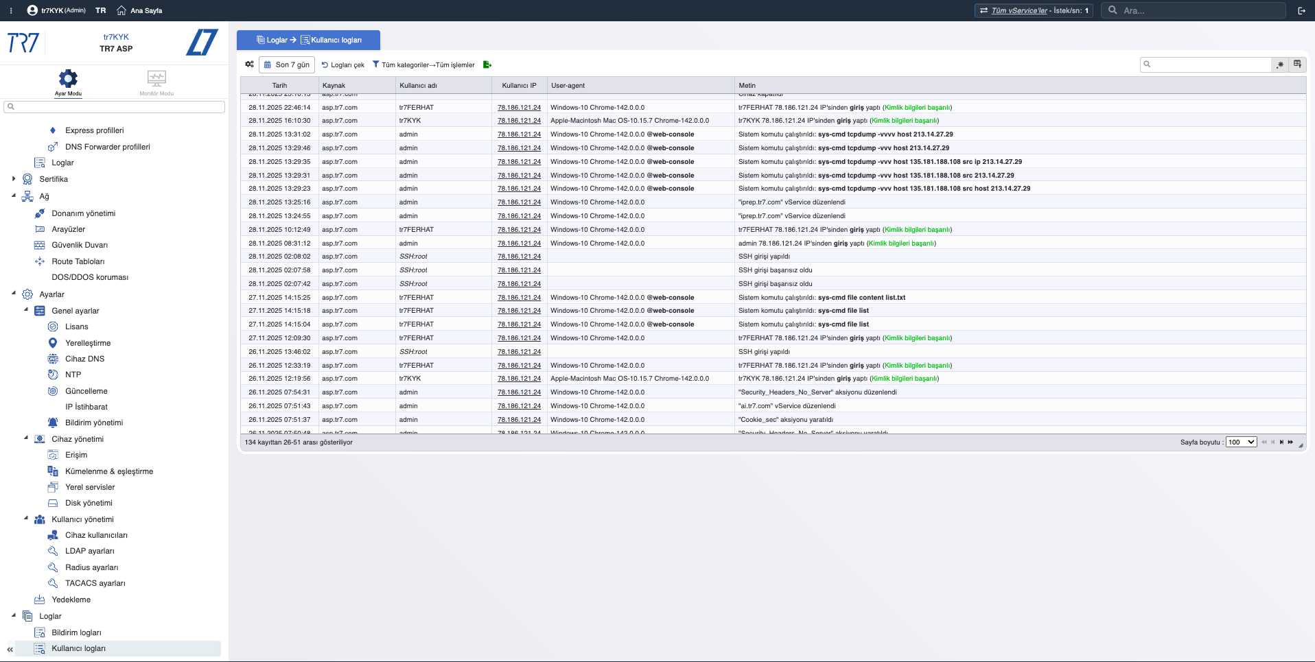Open the log settings gear icon
1315x662 pixels.
tap(249, 64)
